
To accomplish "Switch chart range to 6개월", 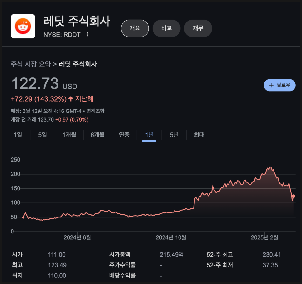I will (x=98, y=135).
